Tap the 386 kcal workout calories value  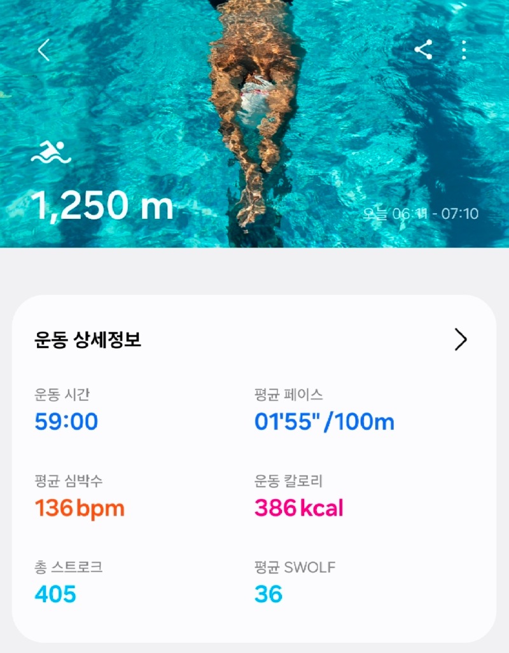coord(299,509)
